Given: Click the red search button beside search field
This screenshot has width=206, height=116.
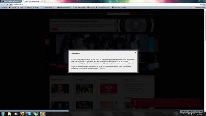Looking at the screenshot, I should [x=133, y=14].
